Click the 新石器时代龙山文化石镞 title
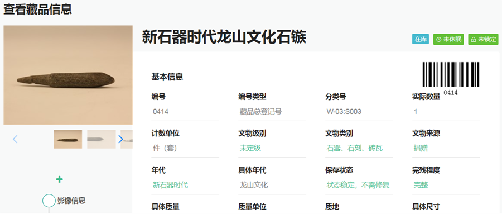This screenshot has height=214, width=502. (x=224, y=36)
